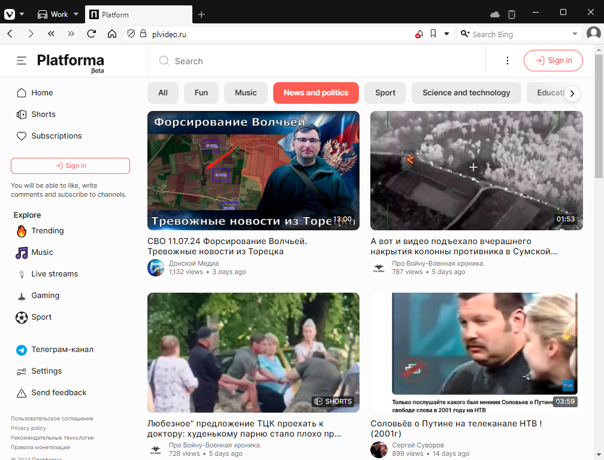Viewport: 604px width, 460px height.
Task: Click Sign in button in header
Action: pos(553,61)
